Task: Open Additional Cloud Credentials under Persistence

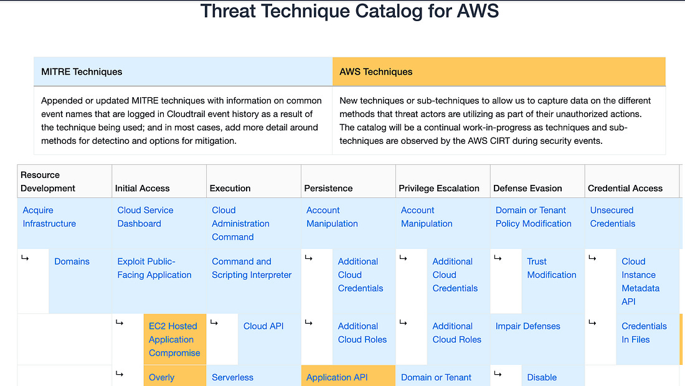Action: pos(361,275)
